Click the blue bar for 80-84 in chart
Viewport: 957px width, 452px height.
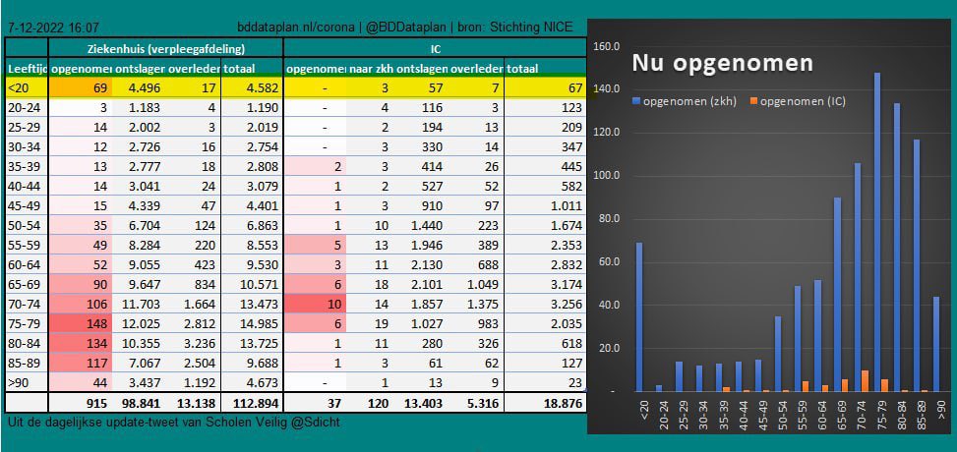[x=897, y=247]
